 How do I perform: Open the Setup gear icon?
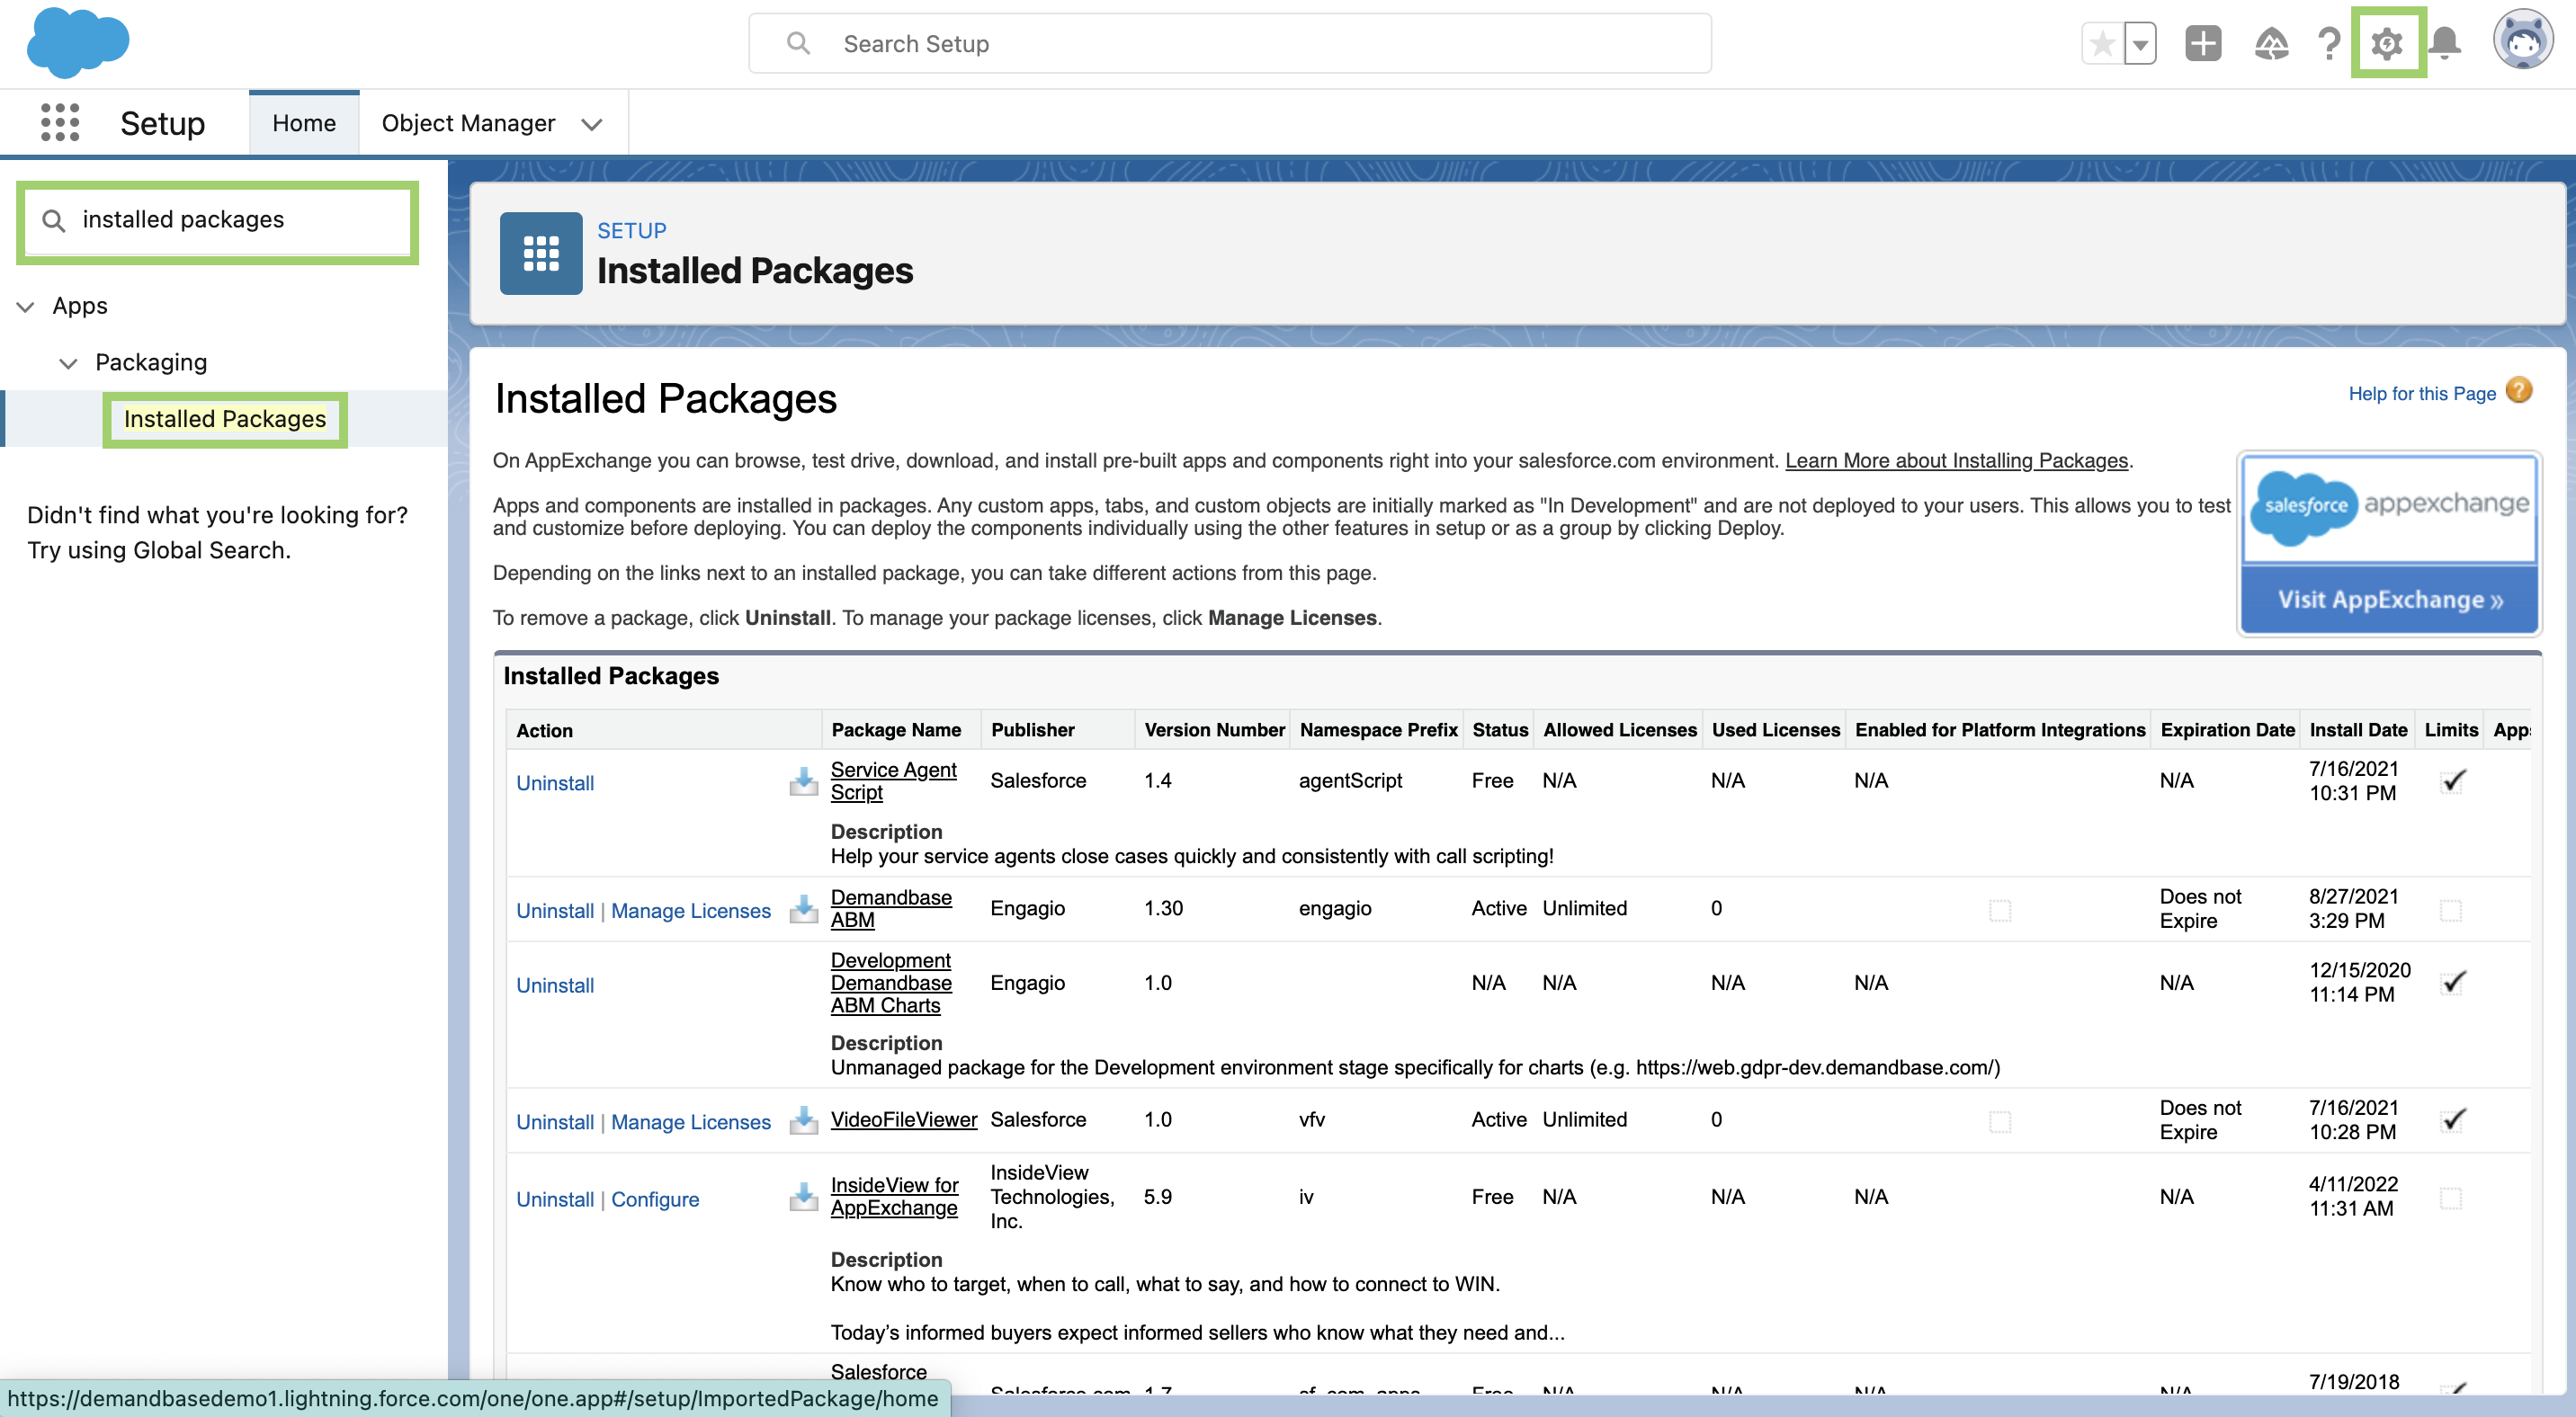click(x=2387, y=43)
